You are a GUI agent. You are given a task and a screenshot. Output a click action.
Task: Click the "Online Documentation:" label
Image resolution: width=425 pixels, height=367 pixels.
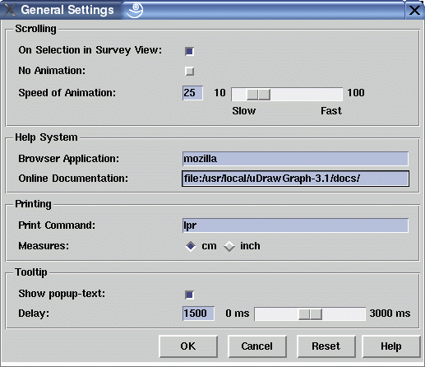pos(73,179)
